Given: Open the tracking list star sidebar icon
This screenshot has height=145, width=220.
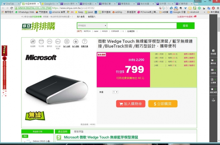Looking at the screenshot, I should tap(213, 90).
